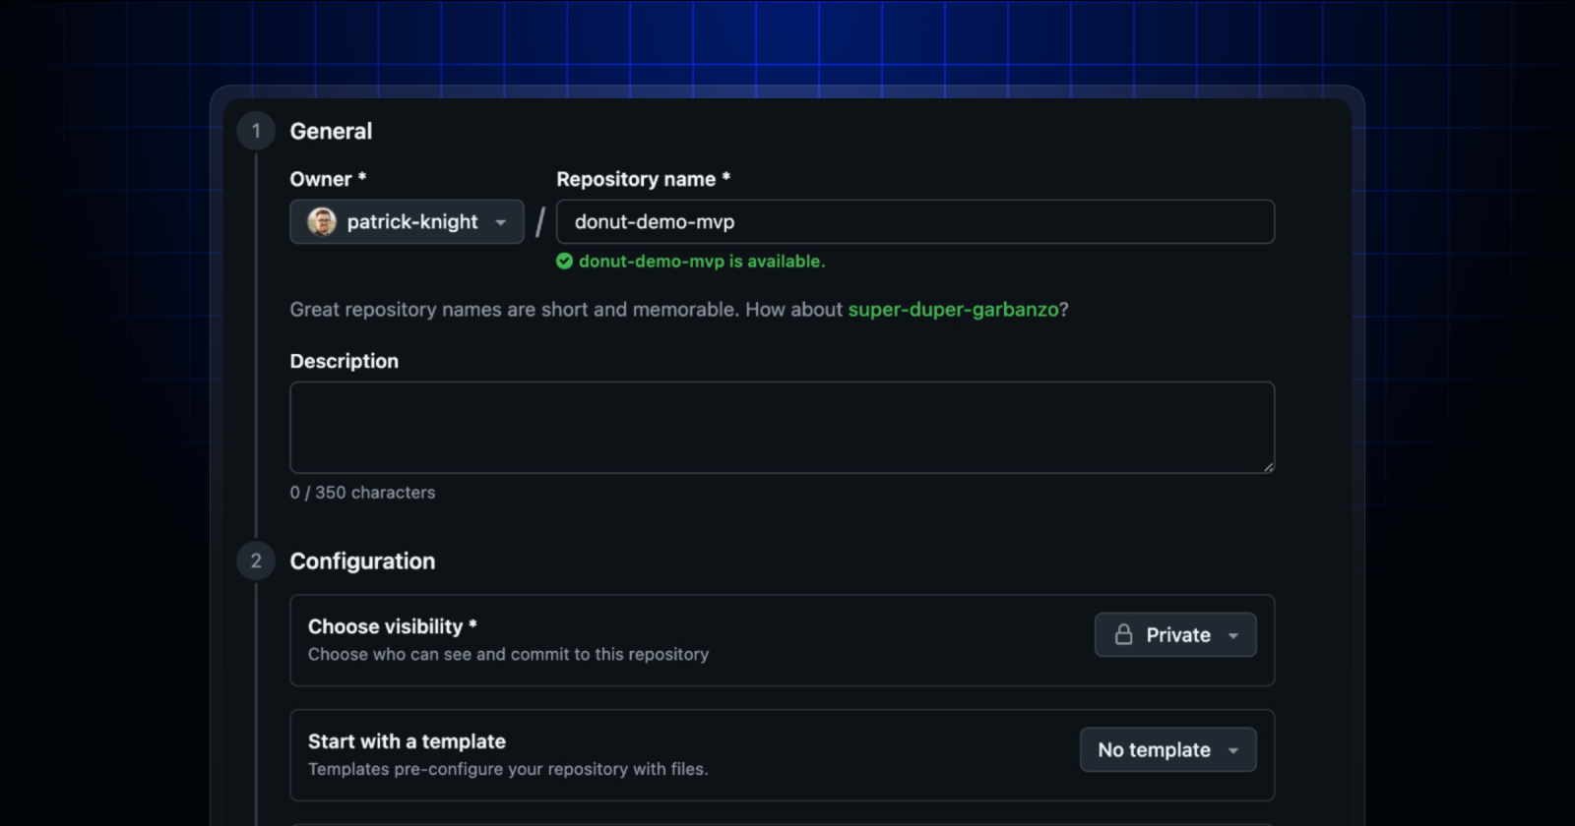Expand the No template dropdown
Viewport: 1575px width, 826px height.
click(1167, 749)
